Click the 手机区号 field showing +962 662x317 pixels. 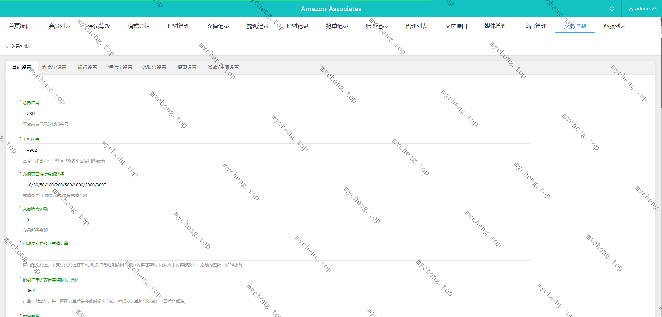[x=277, y=150]
